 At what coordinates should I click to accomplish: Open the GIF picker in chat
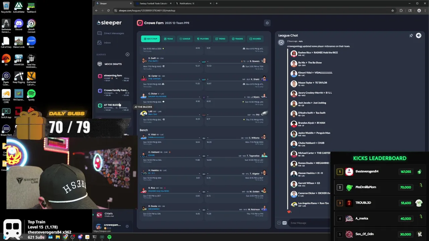coord(284,223)
